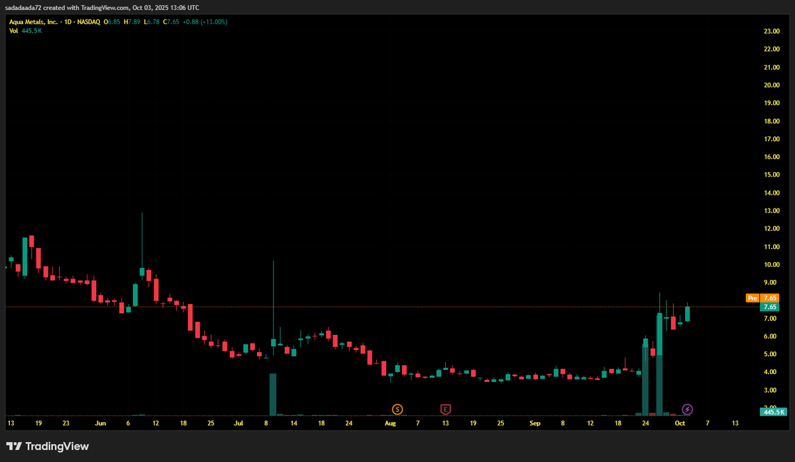795x462 pixels.
Task: Click the latest green candle closing at 7.65
Action: pos(688,313)
